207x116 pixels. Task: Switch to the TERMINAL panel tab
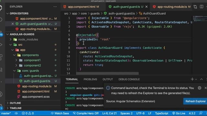pos(72,79)
